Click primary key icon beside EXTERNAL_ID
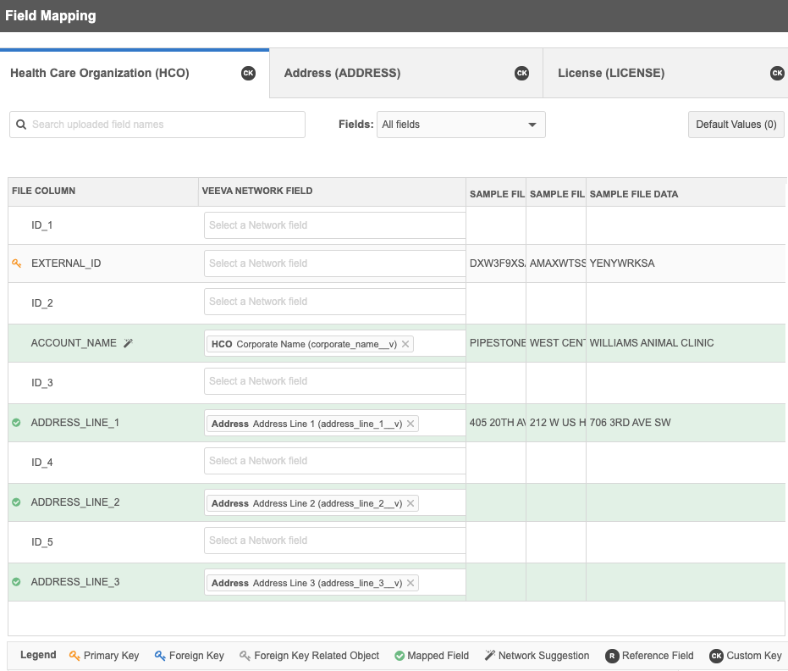This screenshot has width=788, height=671. coord(16,263)
